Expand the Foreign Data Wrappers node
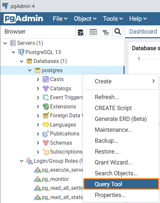 tap(38, 116)
